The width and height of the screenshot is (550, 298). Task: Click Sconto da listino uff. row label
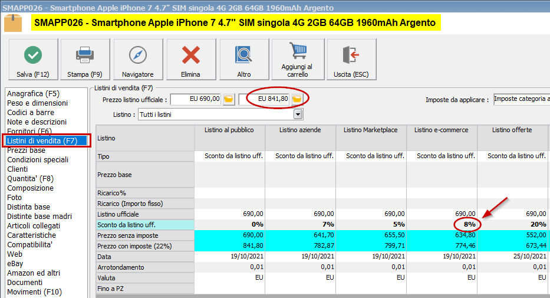(145, 225)
